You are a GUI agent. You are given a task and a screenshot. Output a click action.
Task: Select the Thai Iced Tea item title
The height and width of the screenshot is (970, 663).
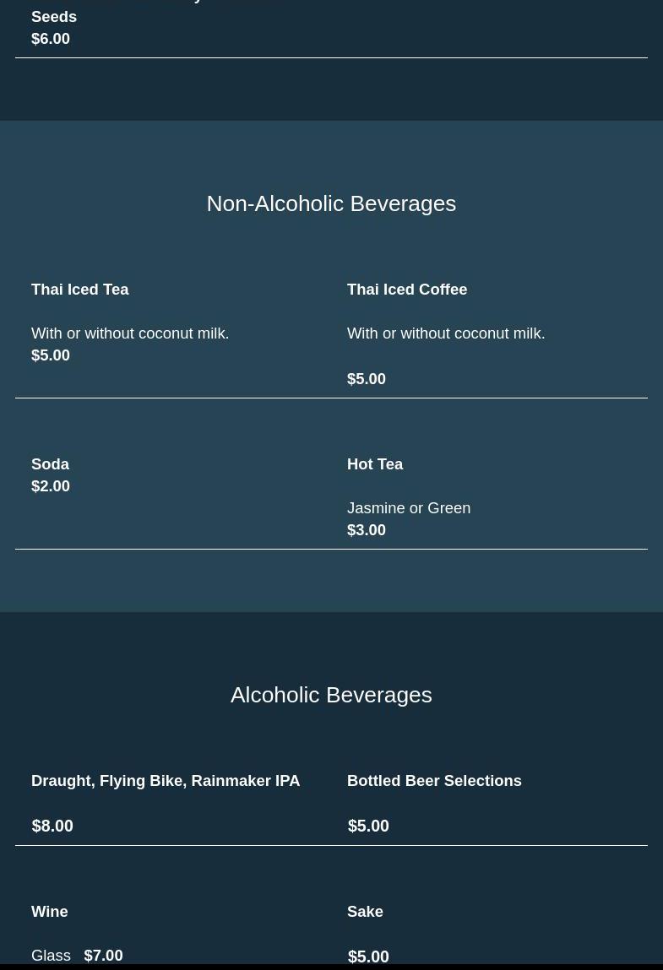tap(80, 290)
